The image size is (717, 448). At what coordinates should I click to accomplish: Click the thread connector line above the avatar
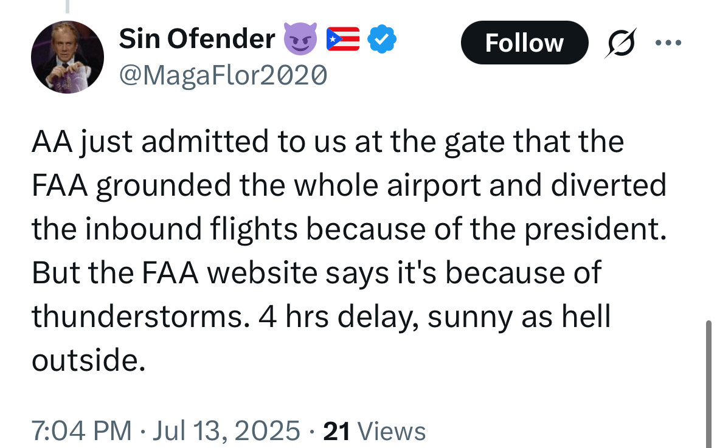tap(68, 6)
